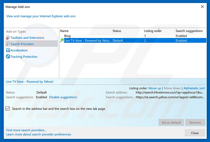Click the Close button
210x142 pixels.
(195, 133)
